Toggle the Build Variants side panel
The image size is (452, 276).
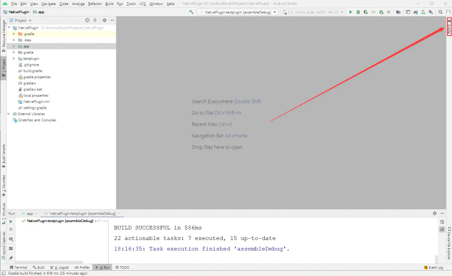coord(4,156)
